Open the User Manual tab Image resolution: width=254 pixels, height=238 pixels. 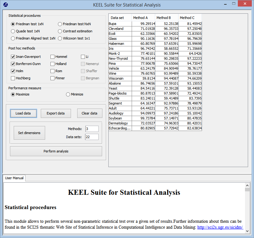(x=14, y=178)
